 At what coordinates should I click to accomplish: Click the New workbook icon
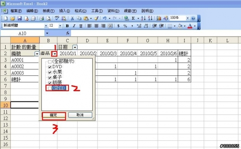[x=6, y=18]
